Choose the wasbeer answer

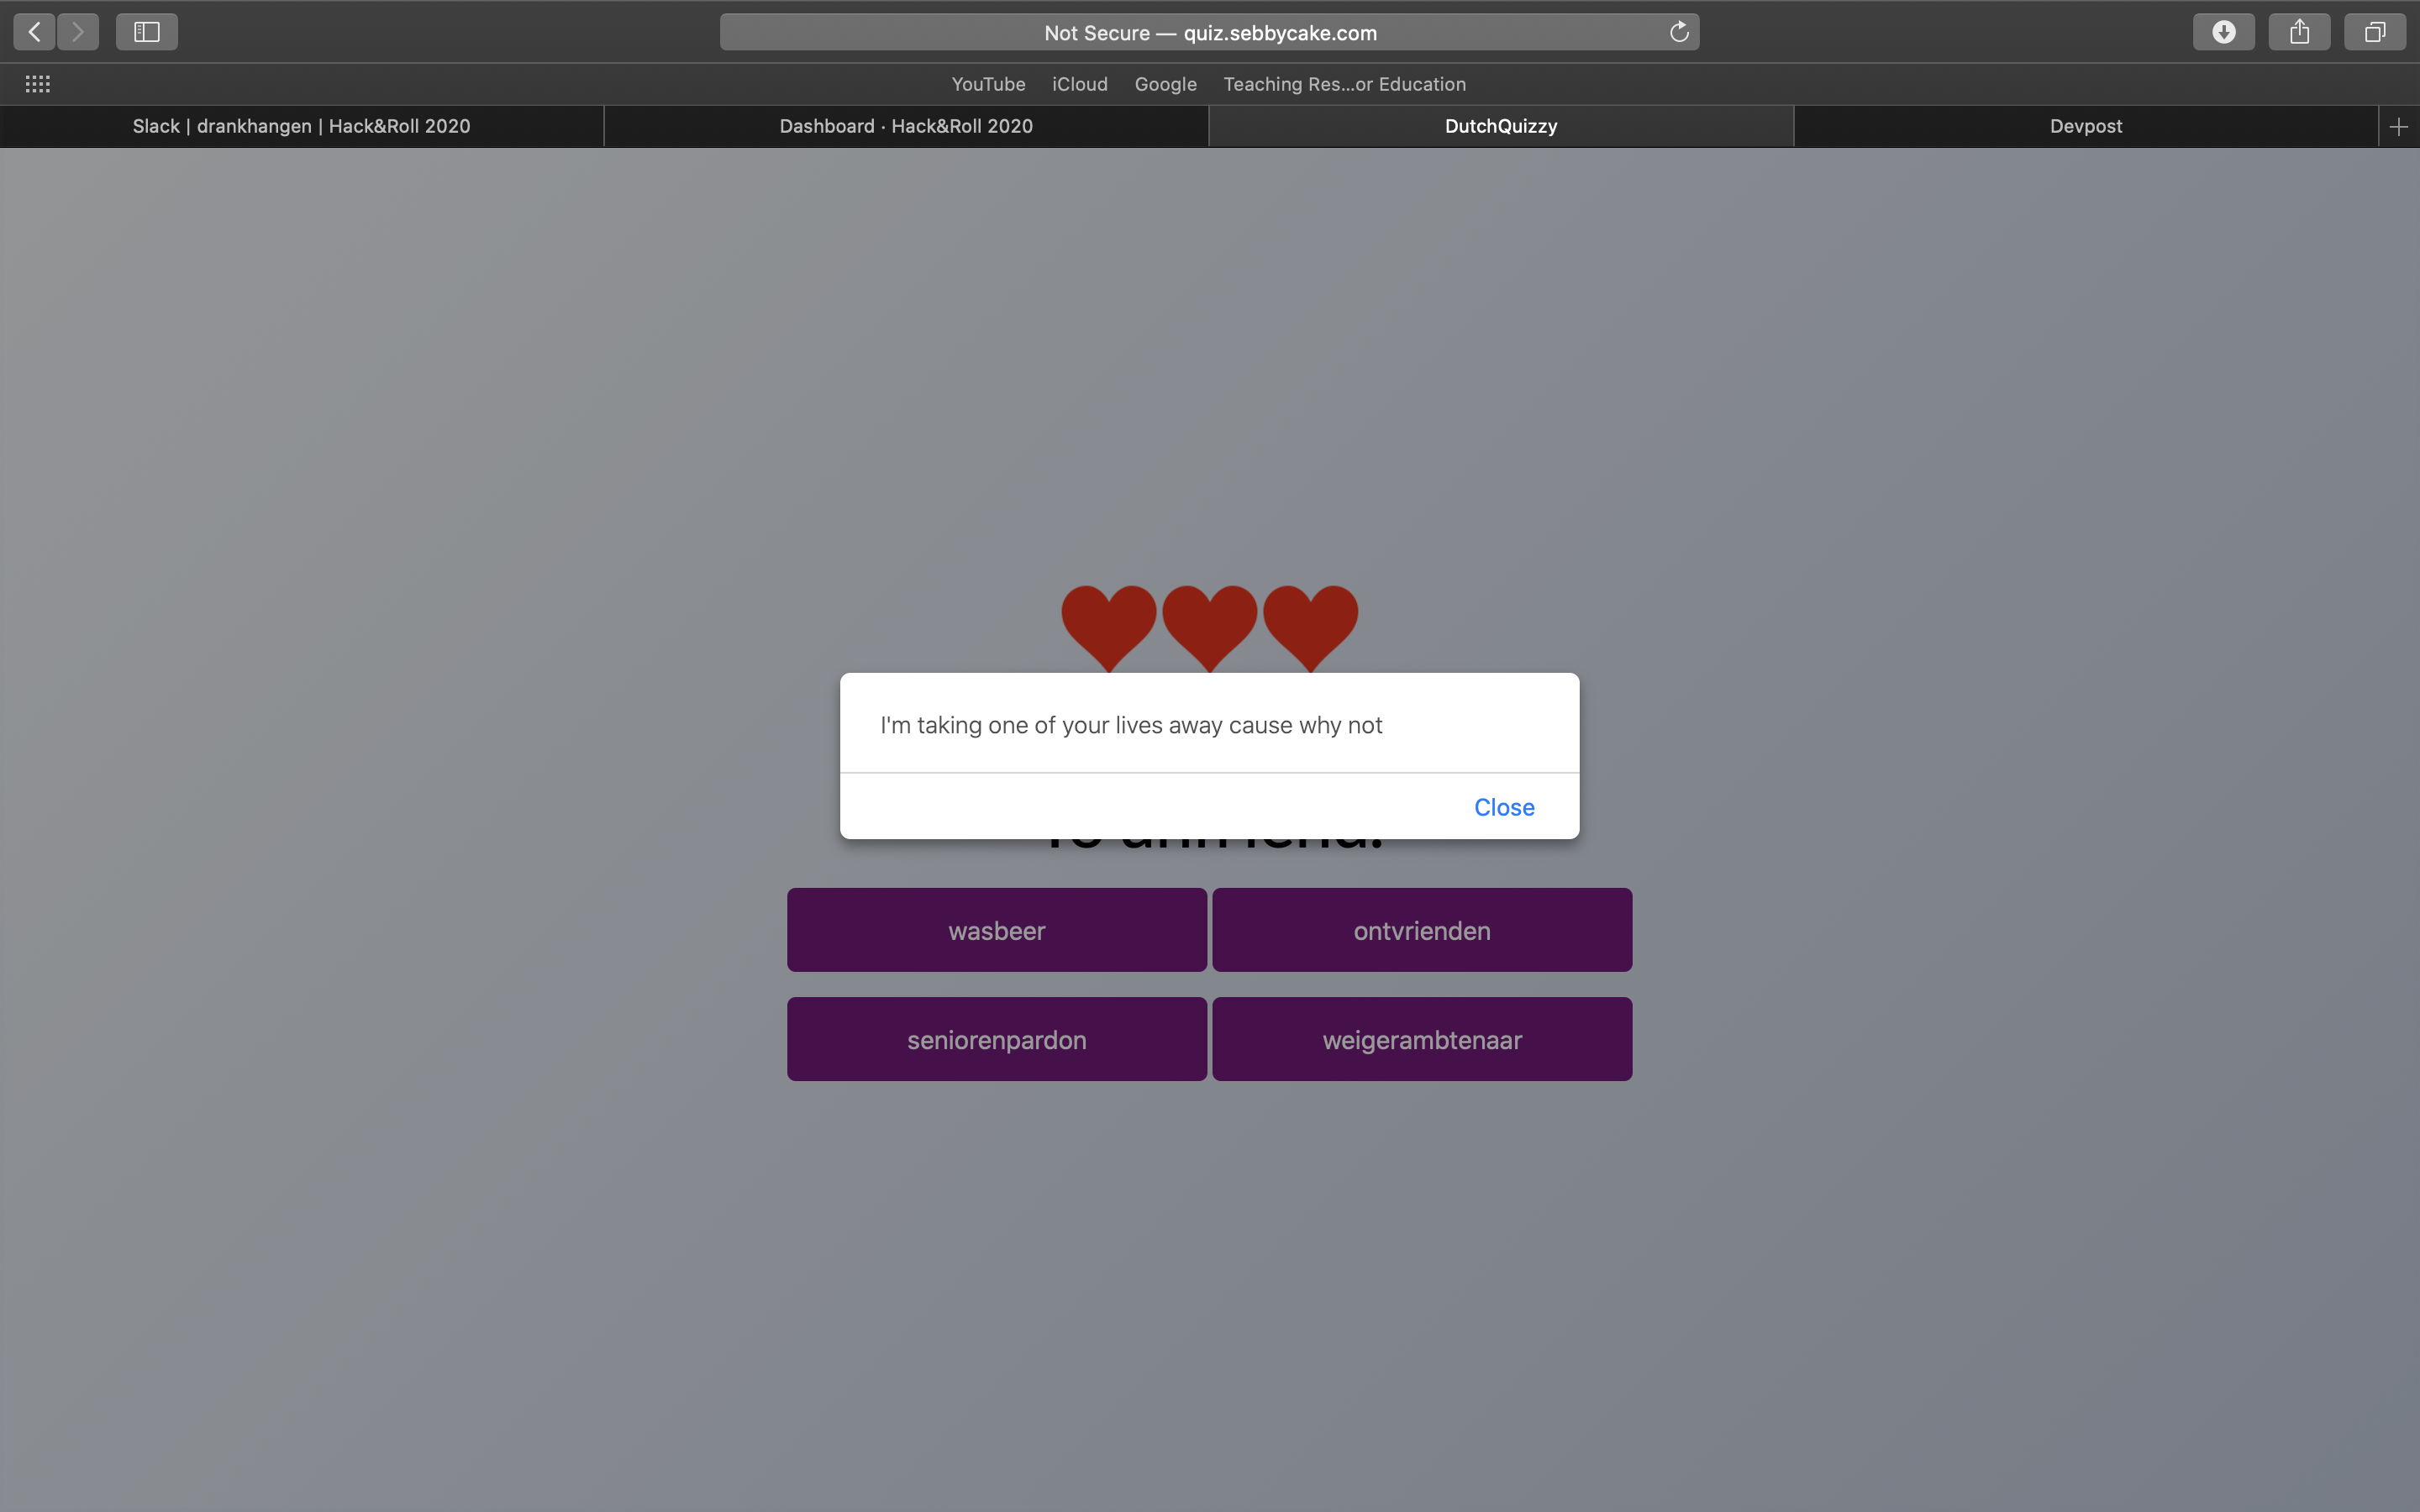pyautogui.click(x=996, y=930)
